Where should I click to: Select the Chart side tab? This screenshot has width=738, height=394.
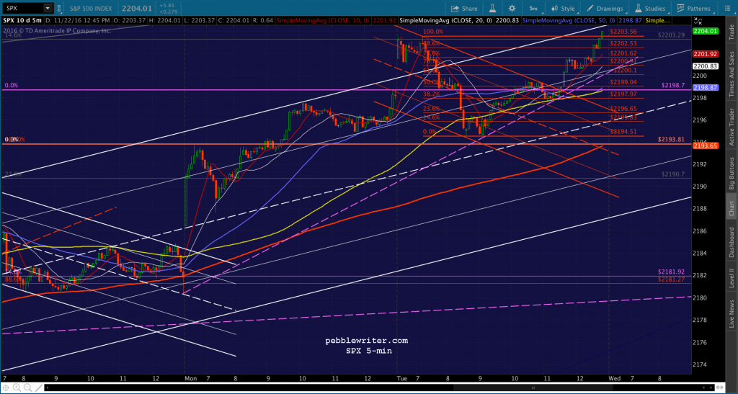tap(732, 206)
